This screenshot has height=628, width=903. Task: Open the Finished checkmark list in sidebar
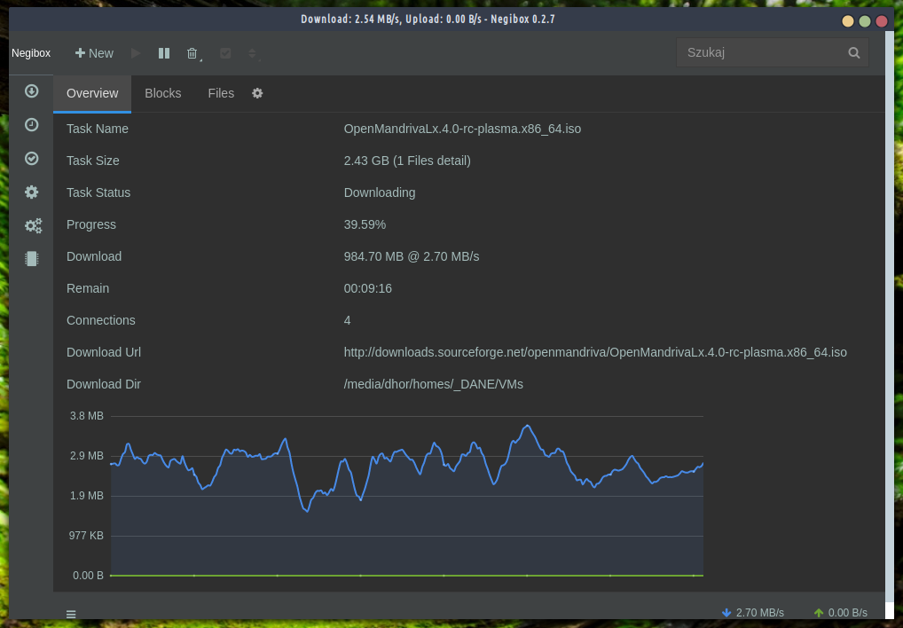coord(32,158)
